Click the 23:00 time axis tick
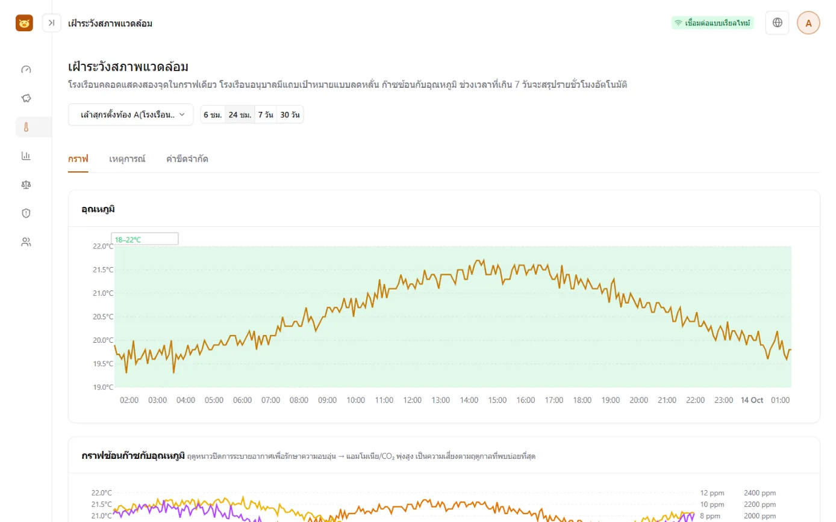Image resolution: width=836 pixels, height=522 pixels. click(723, 400)
